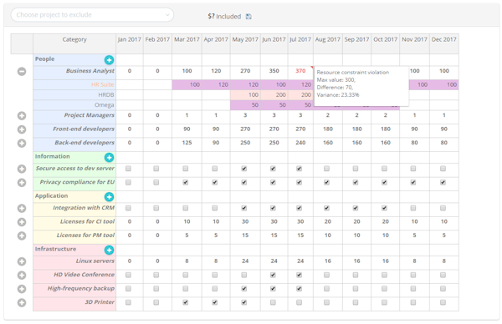
Task: Expand the 3D Printer row
Action: click(22, 302)
